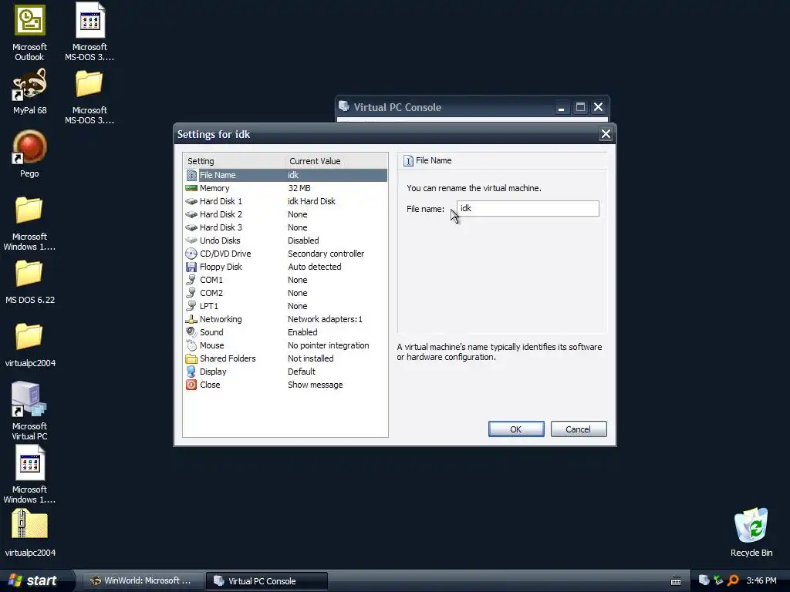This screenshot has width=790, height=592.
Task: Click the 'Disabled' undo disks value
Action: coord(303,240)
